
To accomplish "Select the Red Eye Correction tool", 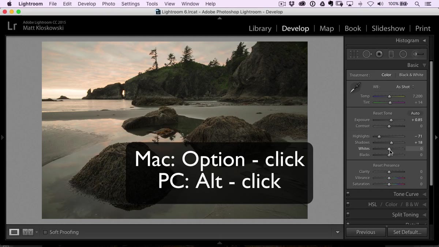I will coord(379,54).
